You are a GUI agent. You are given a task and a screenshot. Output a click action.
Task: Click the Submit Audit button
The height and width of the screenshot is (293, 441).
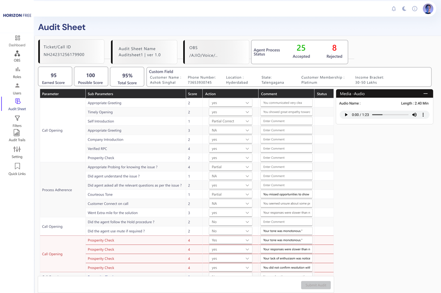click(x=315, y=285)
